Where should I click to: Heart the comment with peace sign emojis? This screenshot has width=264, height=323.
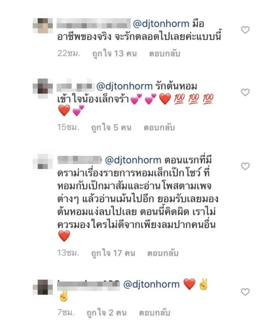245,292
